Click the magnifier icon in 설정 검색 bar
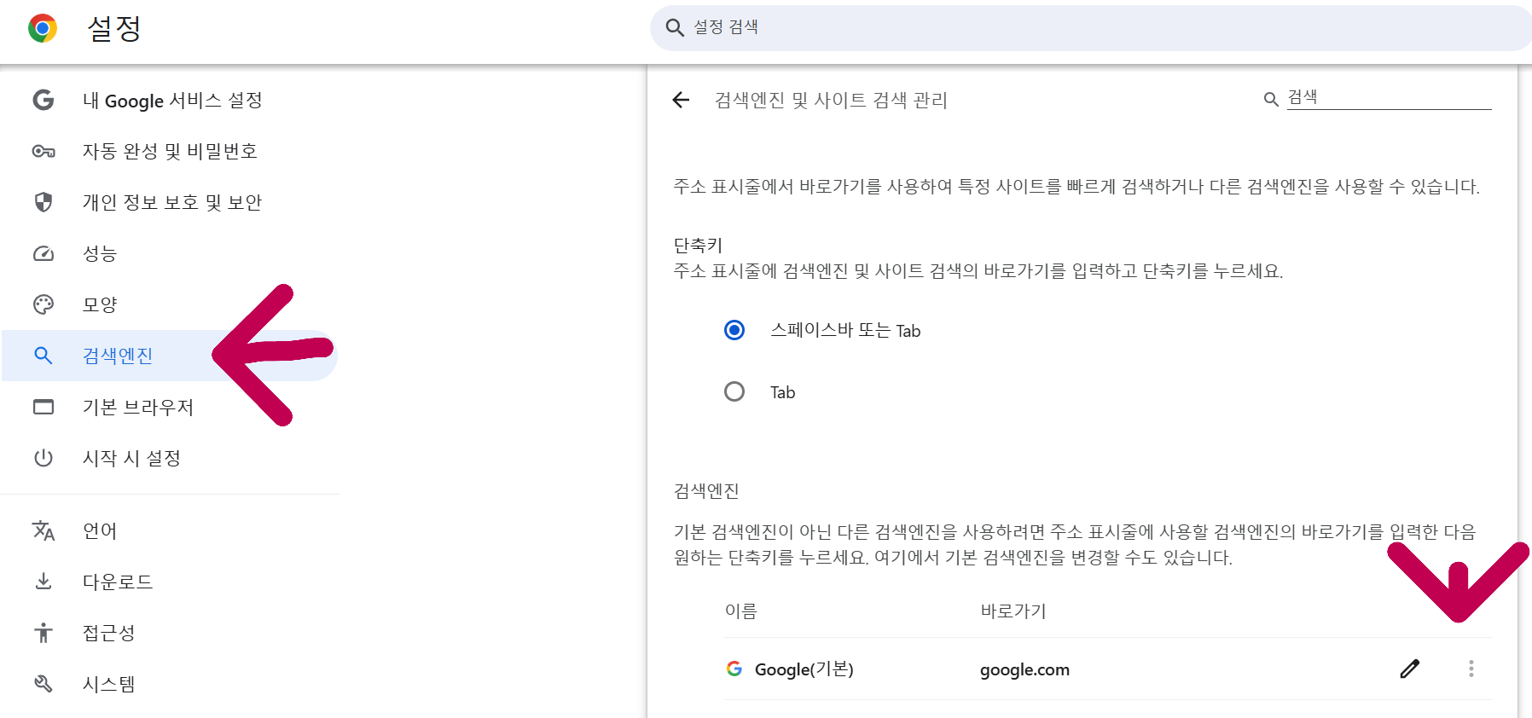This screenshot has width=1532, height=718. (675, 27)
